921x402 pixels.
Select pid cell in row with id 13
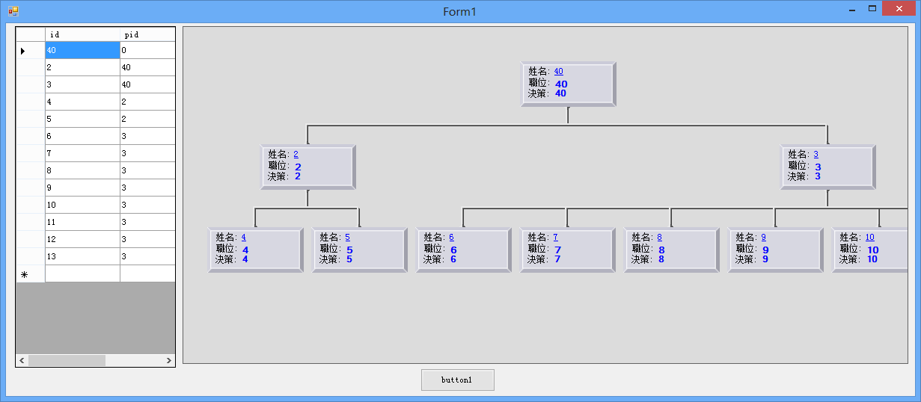point(147,256)
